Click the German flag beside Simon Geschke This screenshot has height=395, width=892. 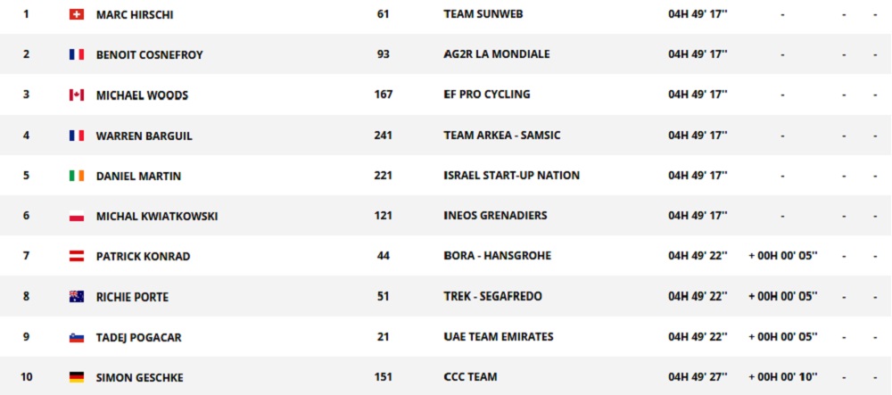tap(77, 378)
